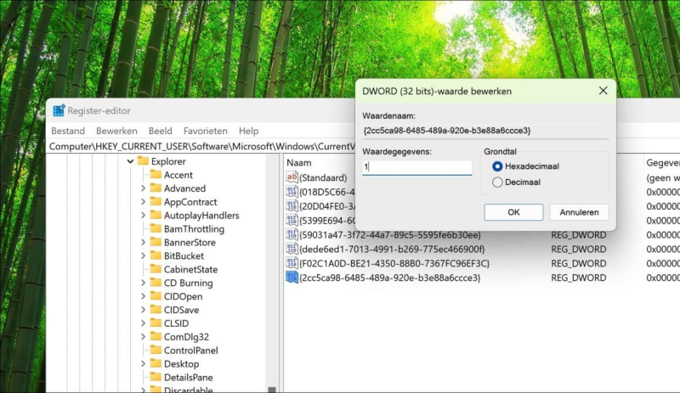Click the Register-editor app icon in title bar
This screenshot has width=680, height=393.
tap(59, 110)
